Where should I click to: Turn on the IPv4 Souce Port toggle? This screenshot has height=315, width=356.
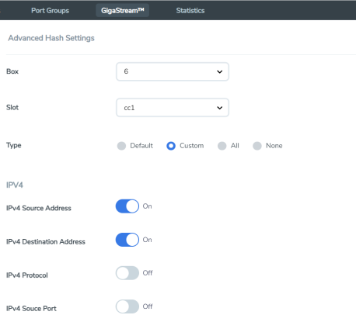point(127,306)
